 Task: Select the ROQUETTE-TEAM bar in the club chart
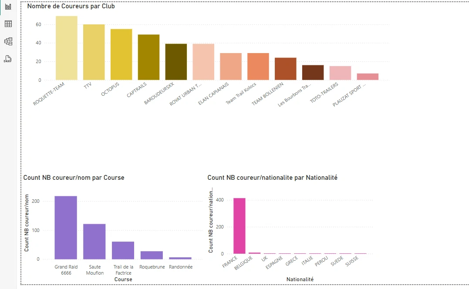tap(67, 48)
